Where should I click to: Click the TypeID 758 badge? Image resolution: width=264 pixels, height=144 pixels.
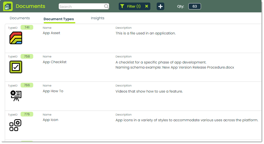pyautogui.click(x=27, y=56)
